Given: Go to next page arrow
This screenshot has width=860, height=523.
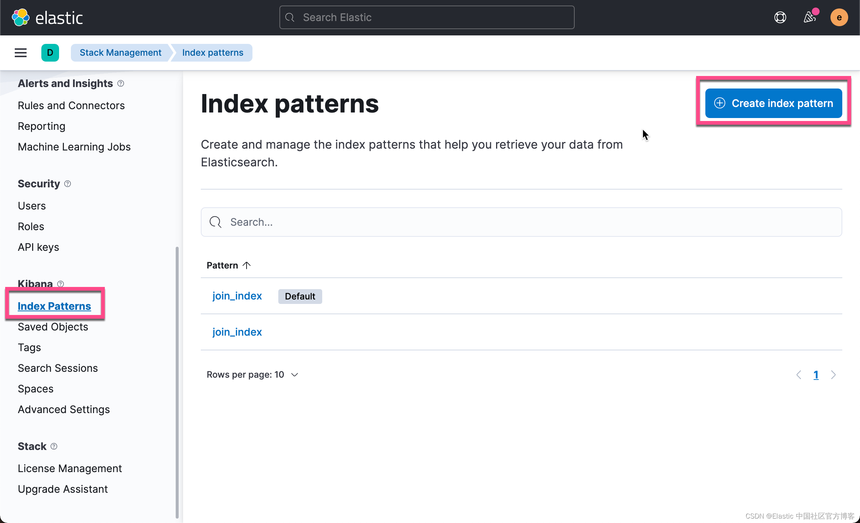Looking at the screenshot, I should [x=833, y=375].
